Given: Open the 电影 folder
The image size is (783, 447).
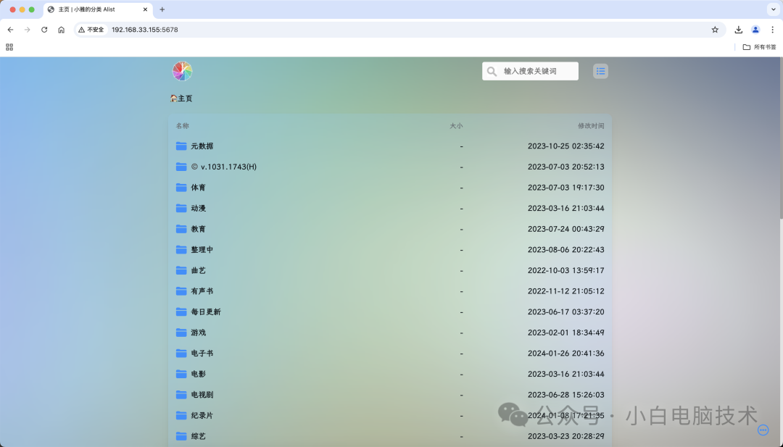Looking at the screenshot, I should point(198,374).
